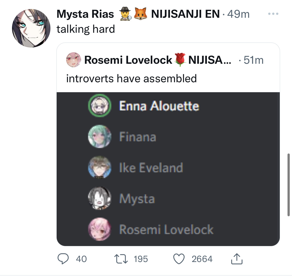Click the reply speech bubble icon
Image resolution: width=292 pixels, height=280 pixels.
click(63, 259)
